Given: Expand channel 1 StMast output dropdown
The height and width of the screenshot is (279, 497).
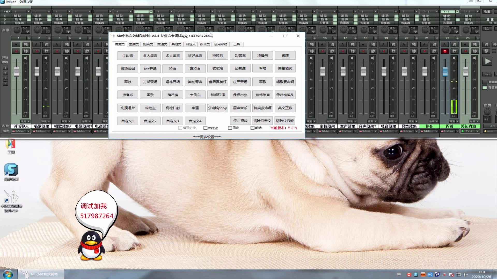Looking at the screenshot, I should click(28, 131).
